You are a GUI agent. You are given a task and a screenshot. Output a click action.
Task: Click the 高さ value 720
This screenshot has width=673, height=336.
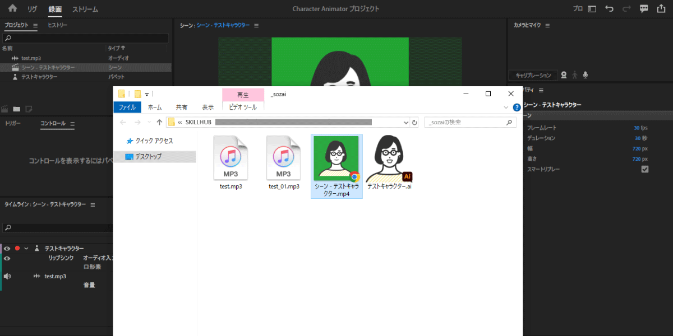click(x=637, y=159)
